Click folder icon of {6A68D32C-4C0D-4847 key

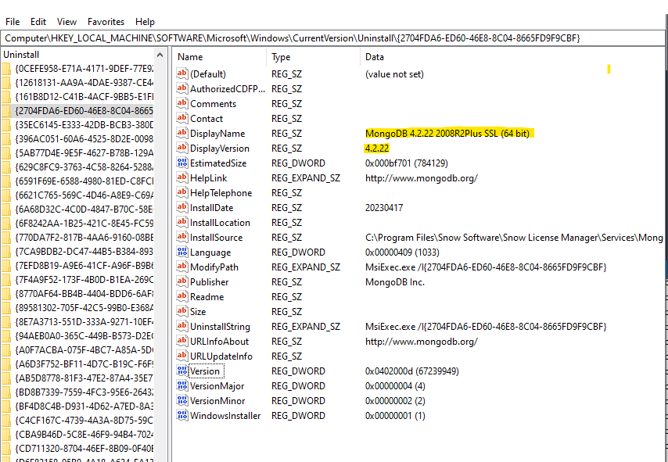pos(6,210)
